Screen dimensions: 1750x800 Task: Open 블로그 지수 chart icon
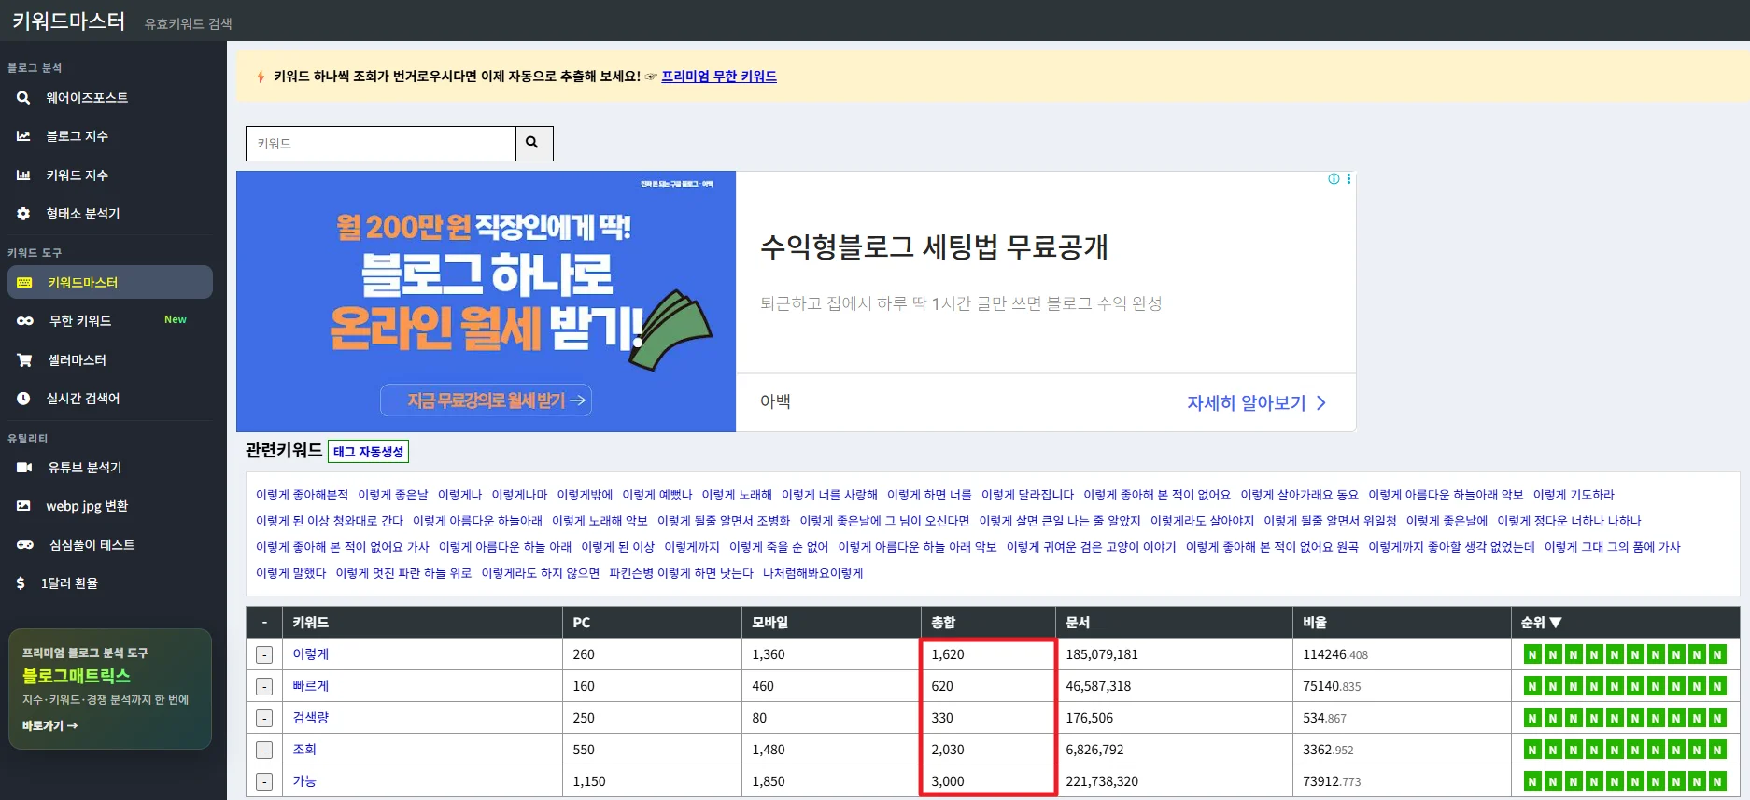click(23, 136)
